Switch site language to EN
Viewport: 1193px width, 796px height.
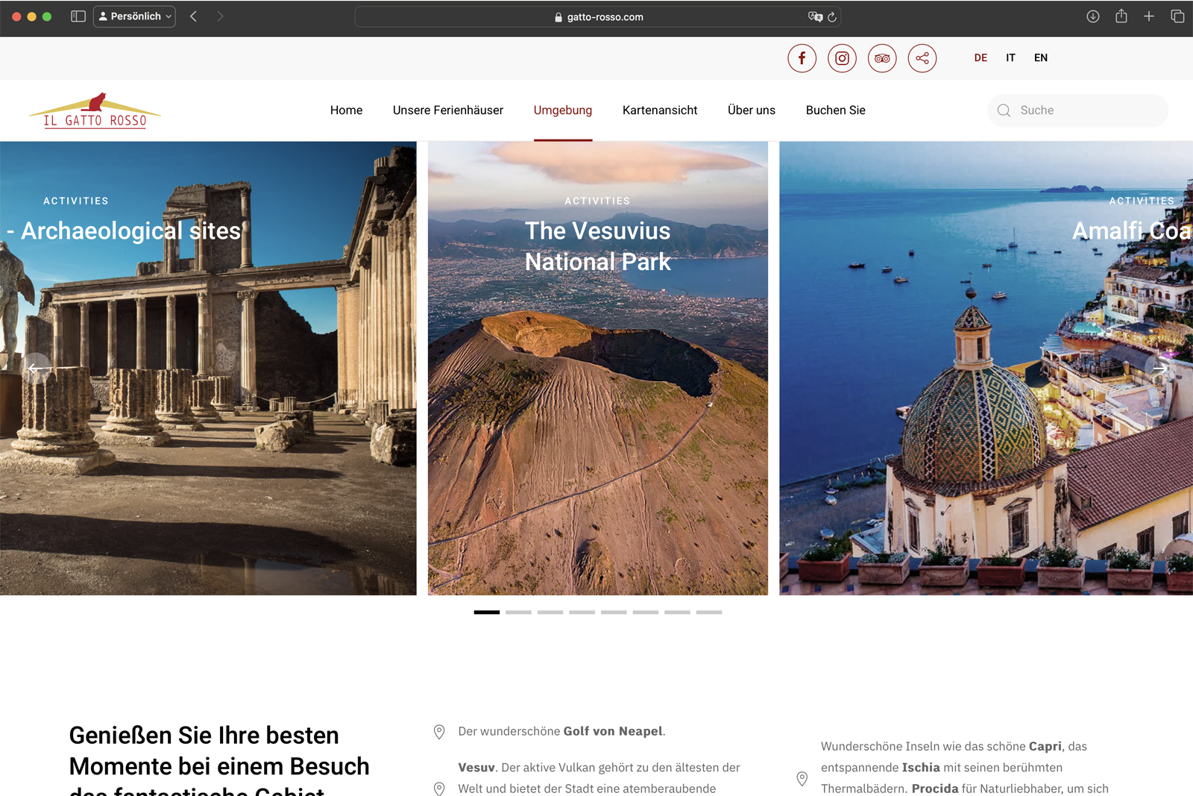(1041, 58)
